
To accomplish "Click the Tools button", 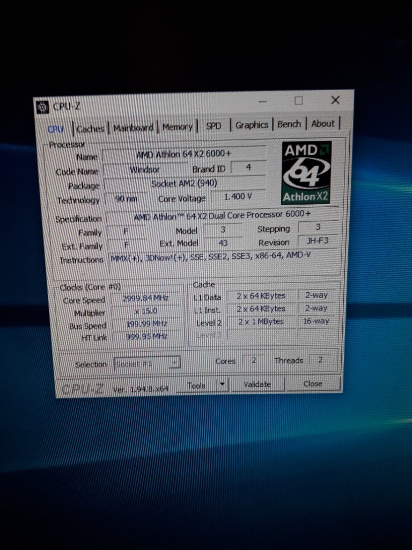I will [196, 386].
